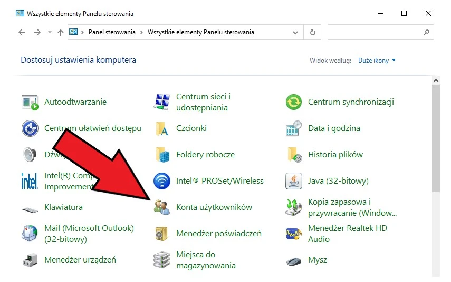Open the Menedżer urządzeń link
451x282 pixels.
(80, 260)
